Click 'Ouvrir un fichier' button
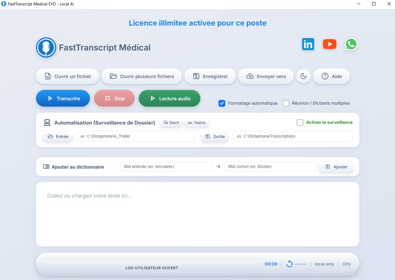395x280 pixels. pyautogui.click(x=67, y=76)
